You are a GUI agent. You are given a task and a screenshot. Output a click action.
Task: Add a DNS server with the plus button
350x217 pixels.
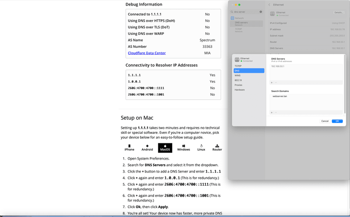point(272,82)
